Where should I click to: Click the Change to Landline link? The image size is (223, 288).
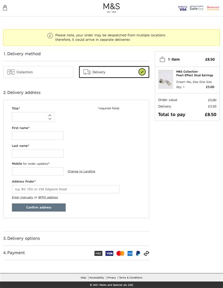point(81,172)
